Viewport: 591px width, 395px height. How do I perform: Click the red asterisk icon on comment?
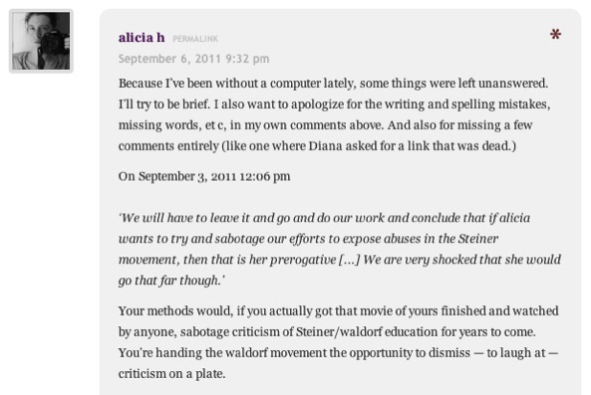555,35
